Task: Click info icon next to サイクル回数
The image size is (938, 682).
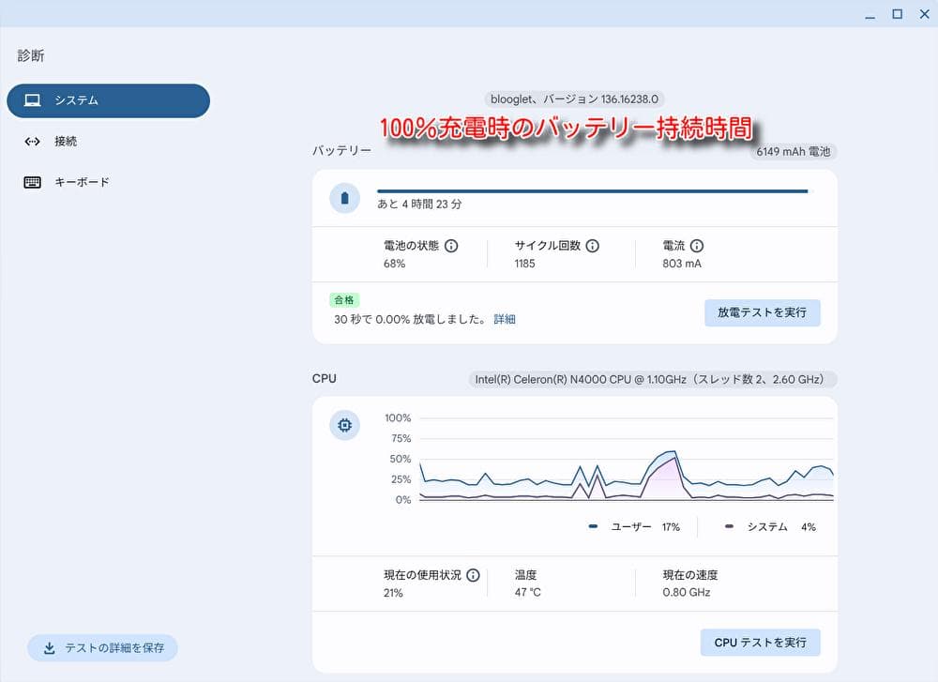Action: pos(592,246)
